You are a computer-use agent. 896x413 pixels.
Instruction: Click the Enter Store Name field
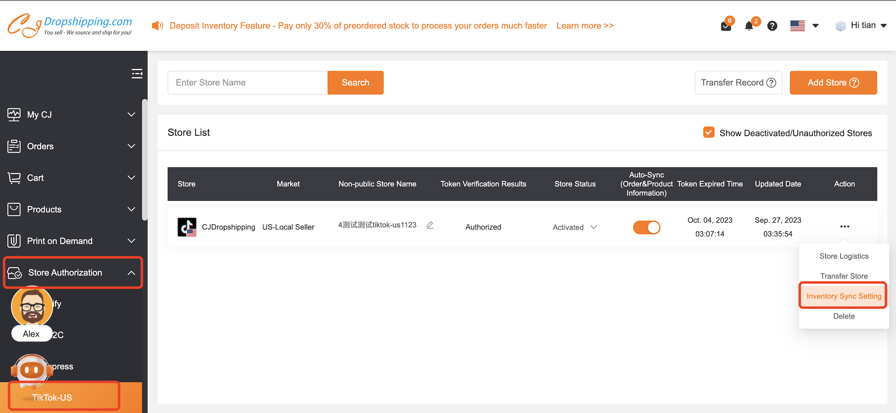[248, 83]
